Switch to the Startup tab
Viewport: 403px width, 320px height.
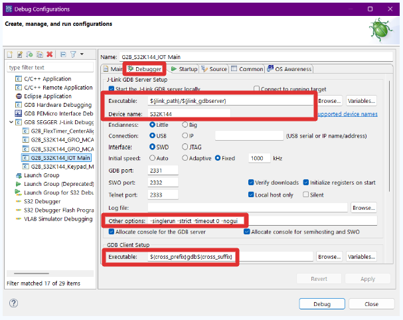[185, 69]
